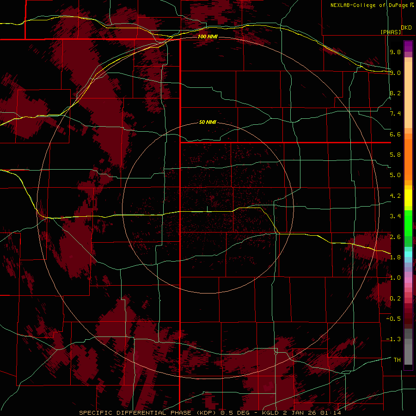This screenshot has width=416, height=416.
Task: Click the 3.4 value on the scale
Action: click(x=395, y=216)
